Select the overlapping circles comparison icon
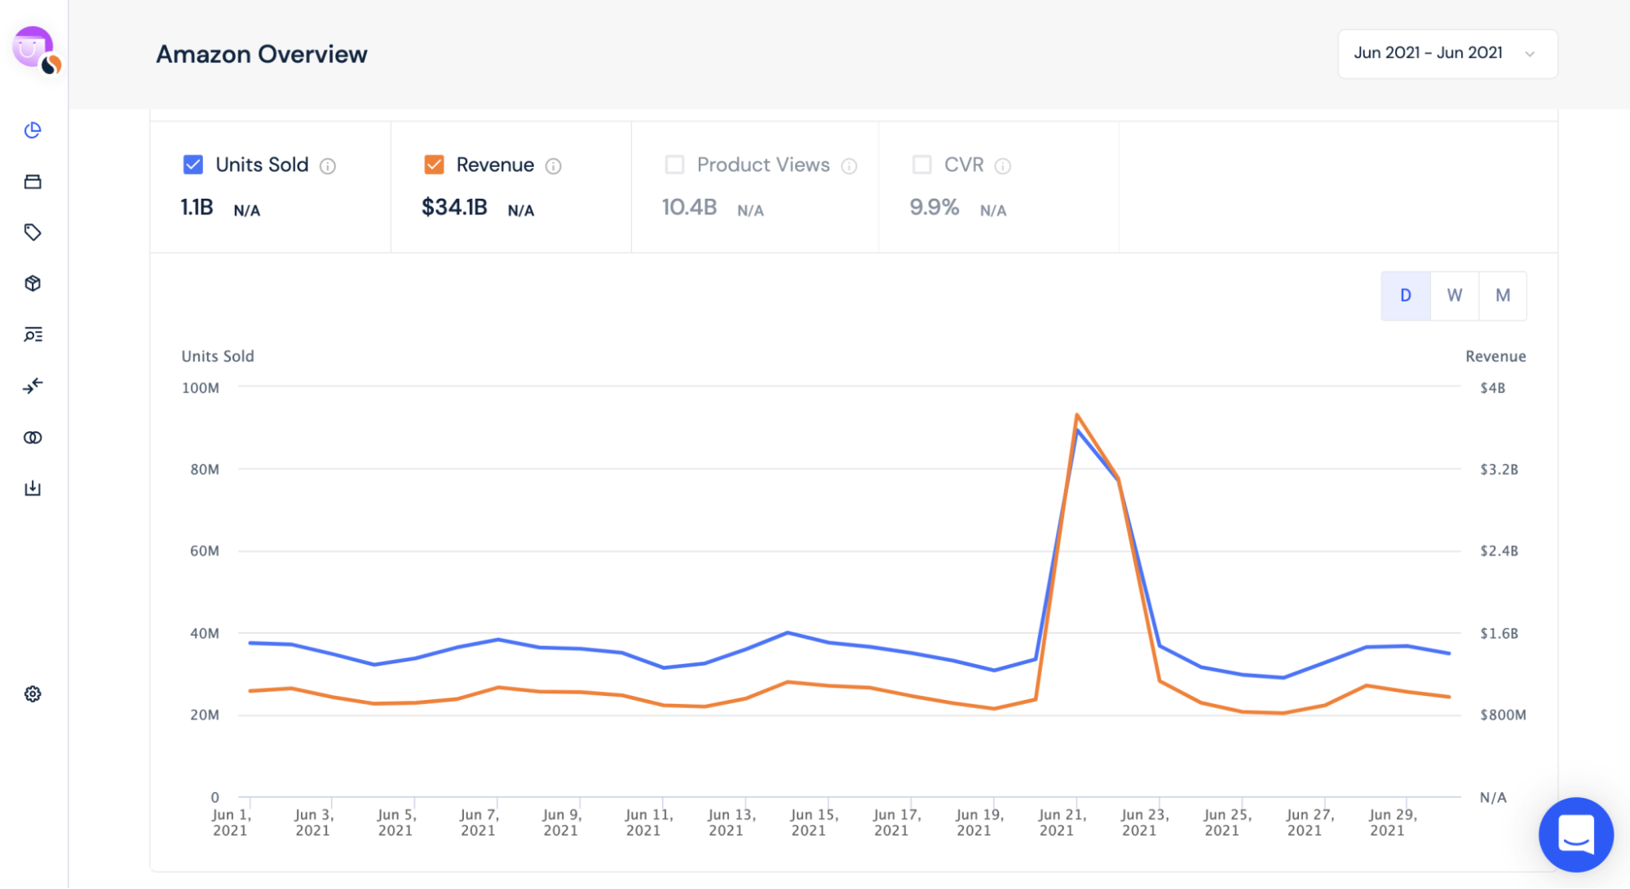The image size is (1630, 889). 32,437
